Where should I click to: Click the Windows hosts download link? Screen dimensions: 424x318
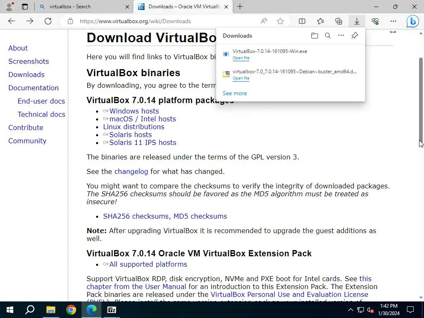[134, 111]
